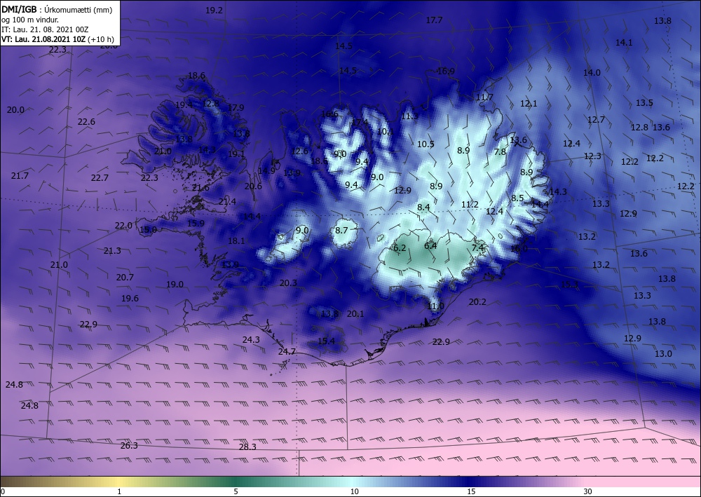Screen dimensions: 701x497
Task: Click the 21.7 reading on the map
Action: click(20, 176)
